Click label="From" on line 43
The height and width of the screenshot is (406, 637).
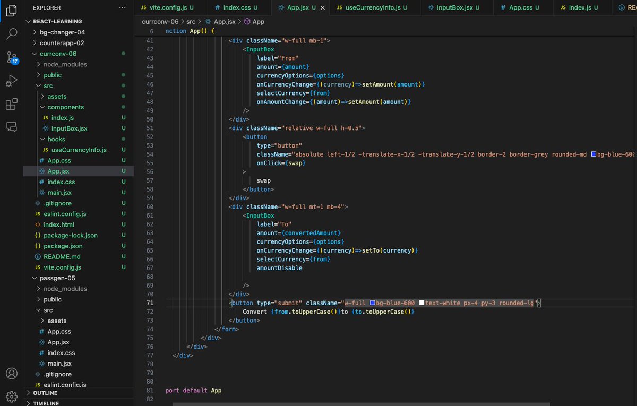pyautogui.click(x=278, y=58)
